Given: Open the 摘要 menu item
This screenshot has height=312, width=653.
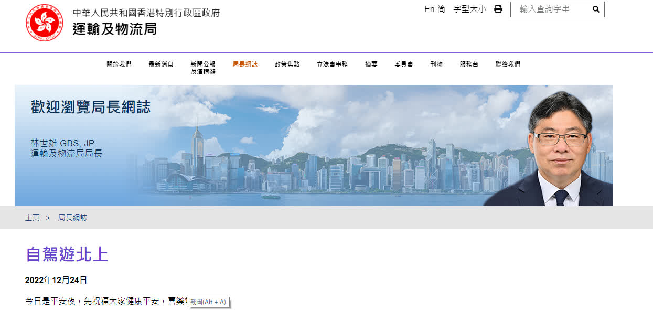Looking at the screenshot, I should (371, 64).
